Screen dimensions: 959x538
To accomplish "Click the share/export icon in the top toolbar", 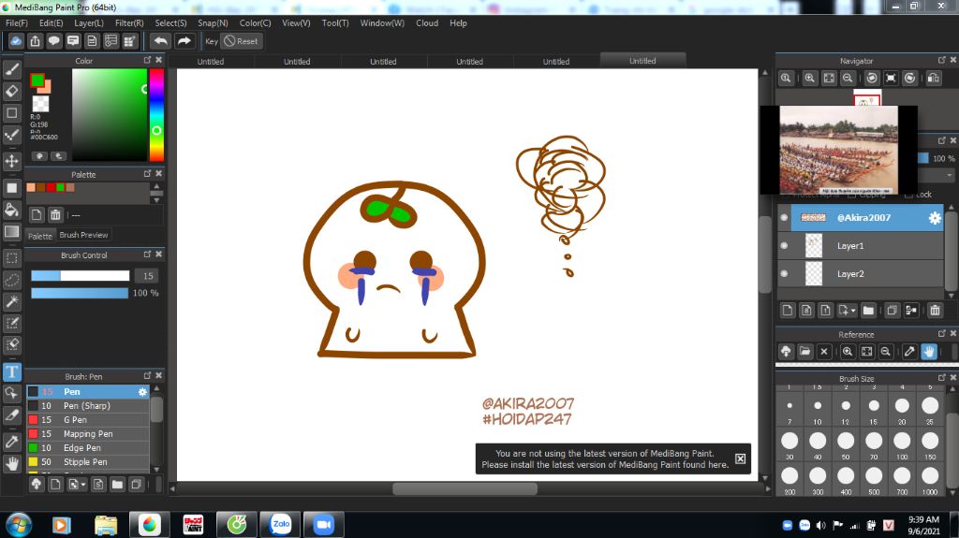I will (x=35, y=41).
